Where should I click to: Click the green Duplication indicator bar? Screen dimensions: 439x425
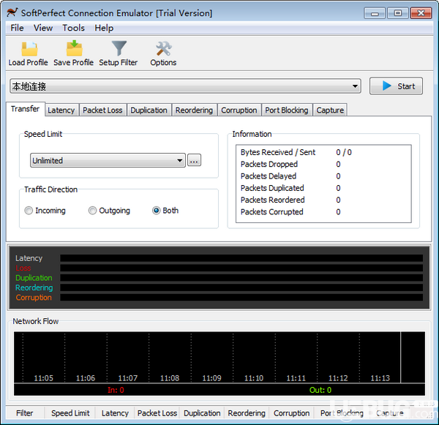[241, 277]
